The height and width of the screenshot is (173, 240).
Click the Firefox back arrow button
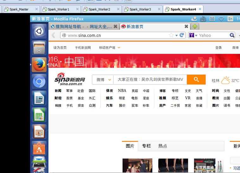point(54,35)
